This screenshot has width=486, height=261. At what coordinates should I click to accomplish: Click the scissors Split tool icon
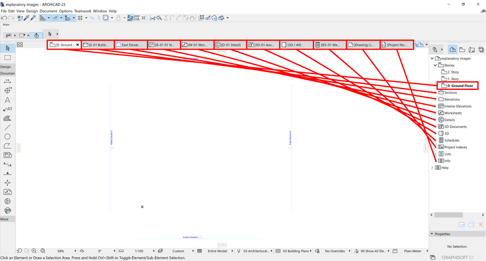point(152,18)
